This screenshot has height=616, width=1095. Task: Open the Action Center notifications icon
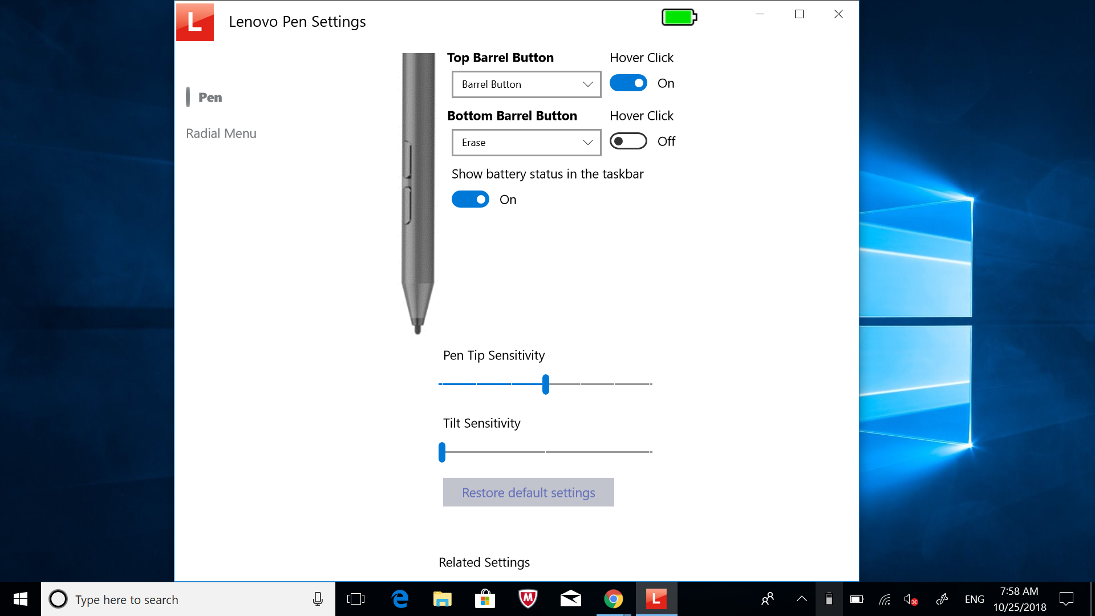tap(1066, 599)
